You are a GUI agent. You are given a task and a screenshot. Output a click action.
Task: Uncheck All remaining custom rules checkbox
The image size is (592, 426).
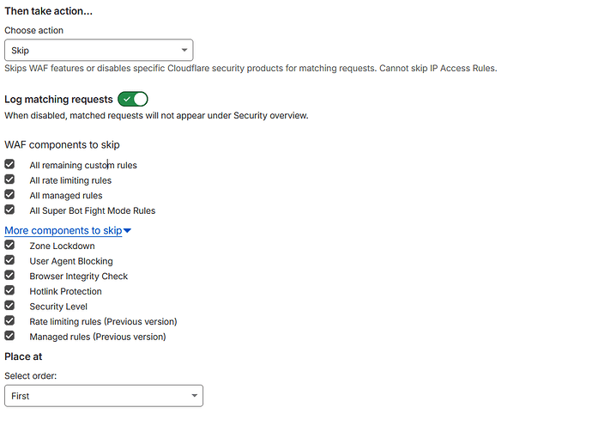click(x=9, y=164)
